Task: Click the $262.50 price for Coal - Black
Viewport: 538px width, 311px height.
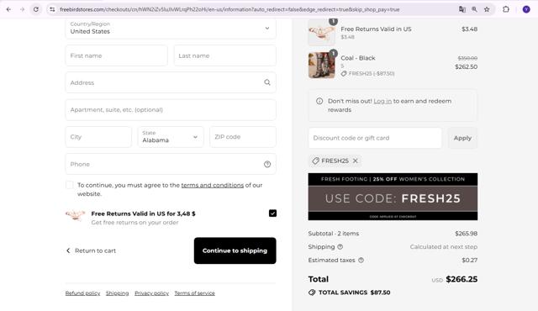Action: click(466, 67)
